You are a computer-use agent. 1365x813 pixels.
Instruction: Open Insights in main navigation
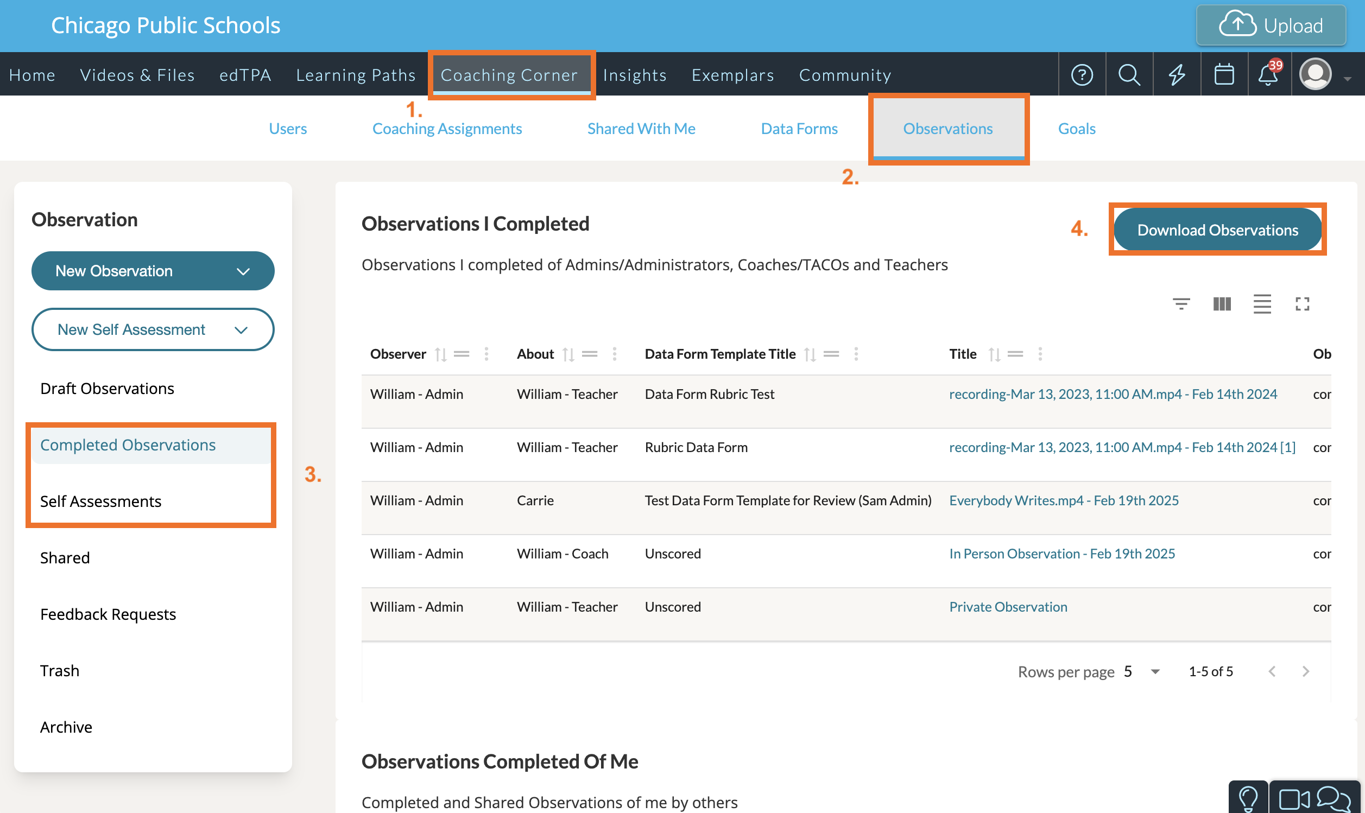(x=634, y=74)
